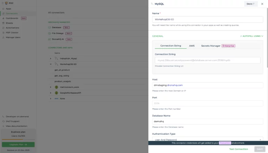Click the Sheets icon in the sidebar
Image resolution: width=268 pixels, height=153 pixels.
pos(3,23)
